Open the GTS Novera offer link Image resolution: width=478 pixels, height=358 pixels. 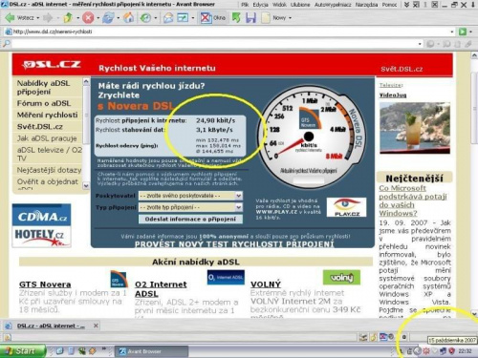coord(45,284)
